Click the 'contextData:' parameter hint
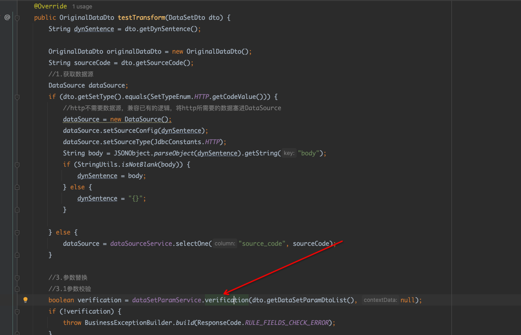Viewport: 521px width, 335px height. pos(380,300)
